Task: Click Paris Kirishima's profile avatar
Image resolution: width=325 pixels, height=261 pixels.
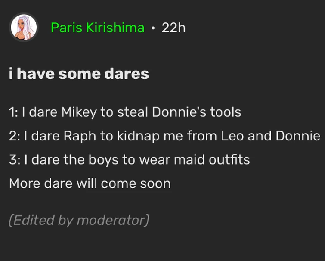Action: [x=24, y=28]
